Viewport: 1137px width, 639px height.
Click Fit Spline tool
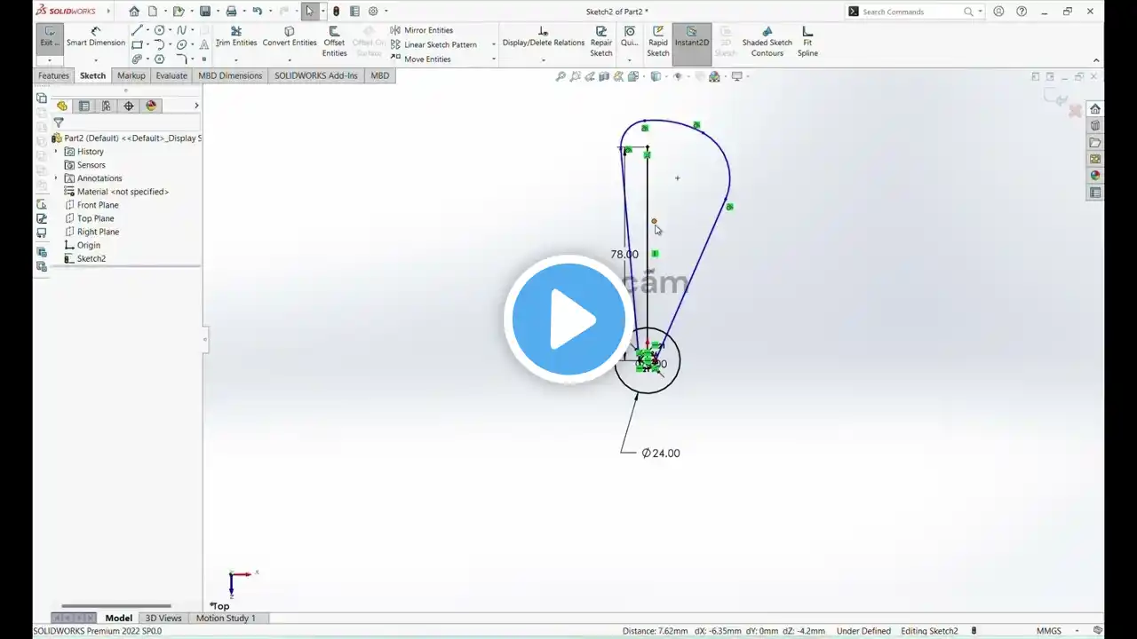[x=807, y=42]
